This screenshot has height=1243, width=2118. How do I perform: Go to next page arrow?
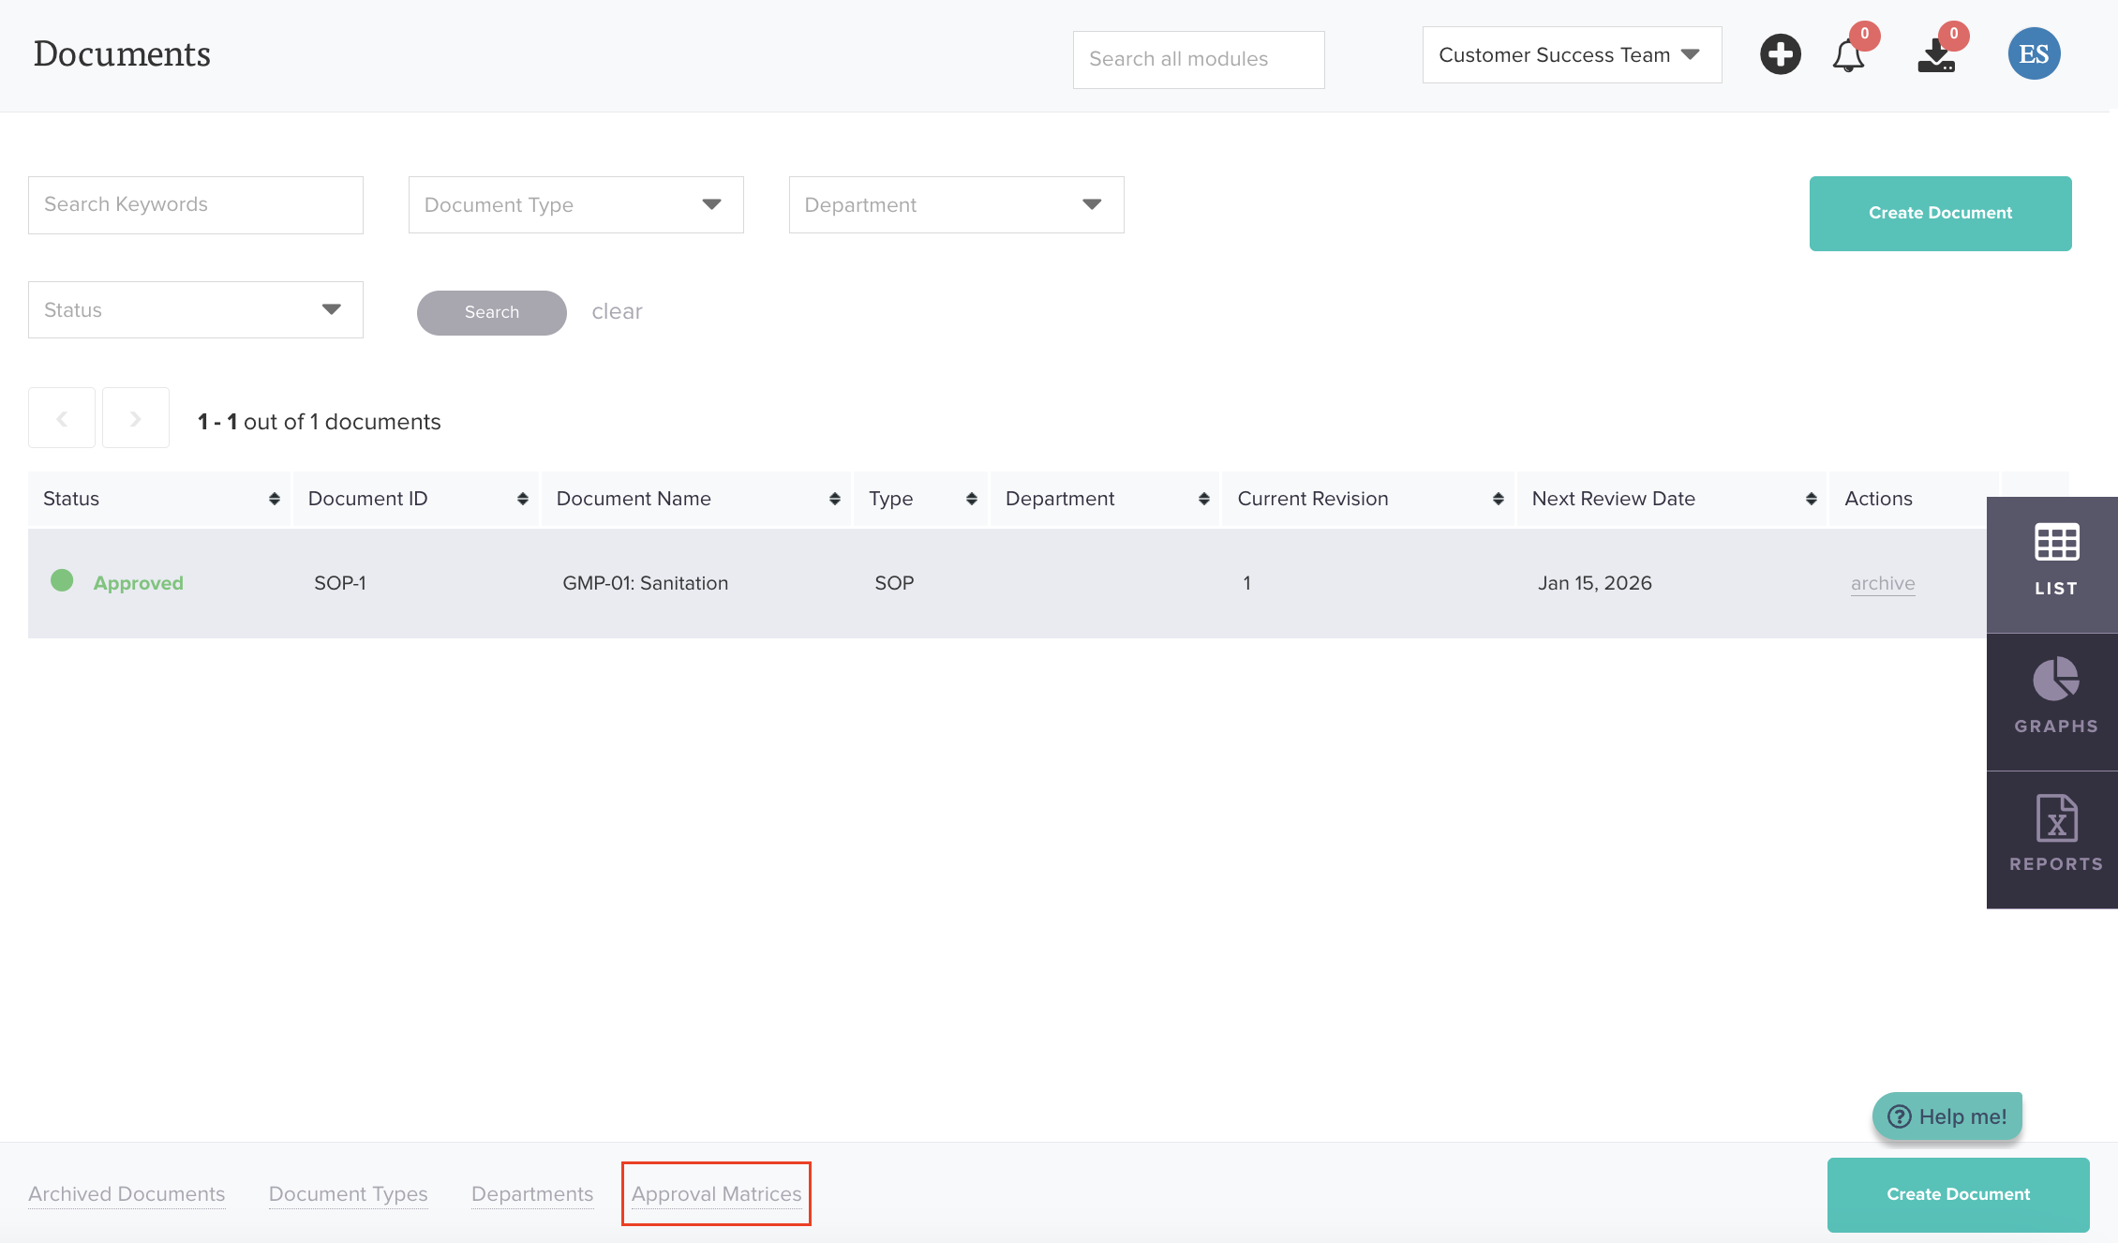[136, 418]
